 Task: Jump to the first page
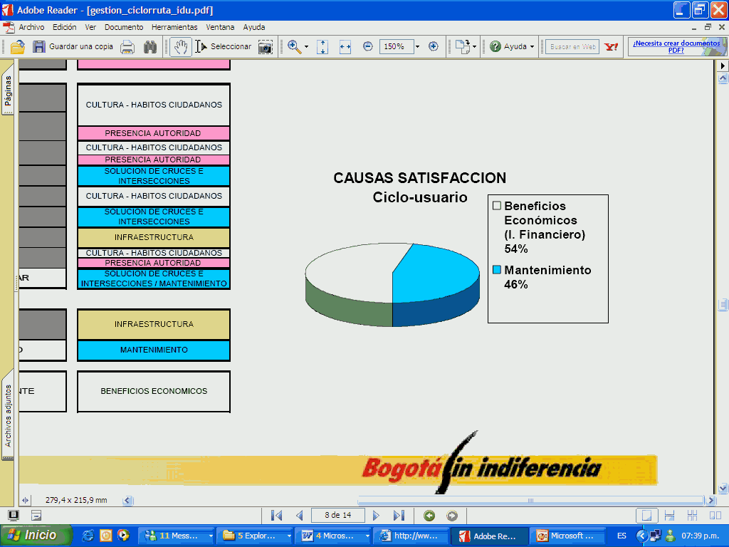click(x=277, y=516)
